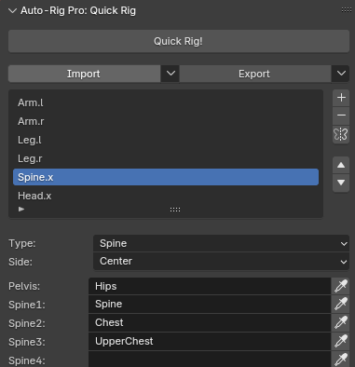
Task: Open the Type dropdown showing Spine
Action: tap(221, 243)
